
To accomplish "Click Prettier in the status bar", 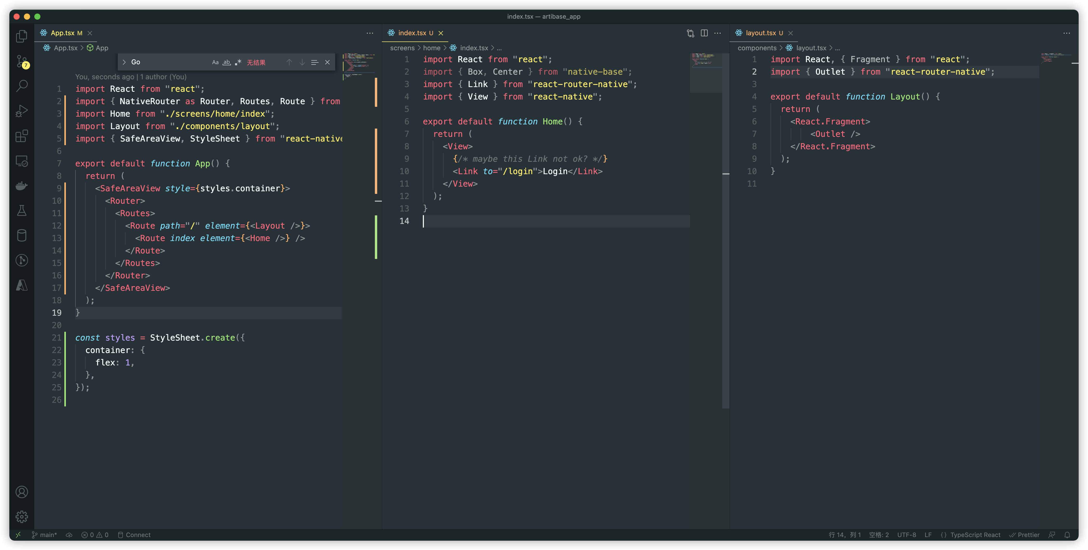I will tap(1025, 535).
